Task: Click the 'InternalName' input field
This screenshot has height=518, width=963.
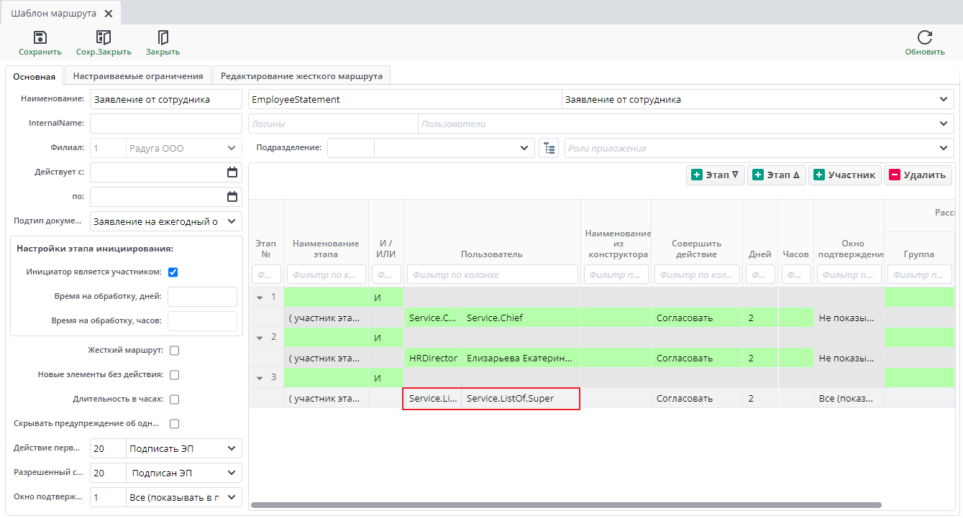Action: [165, 124]
